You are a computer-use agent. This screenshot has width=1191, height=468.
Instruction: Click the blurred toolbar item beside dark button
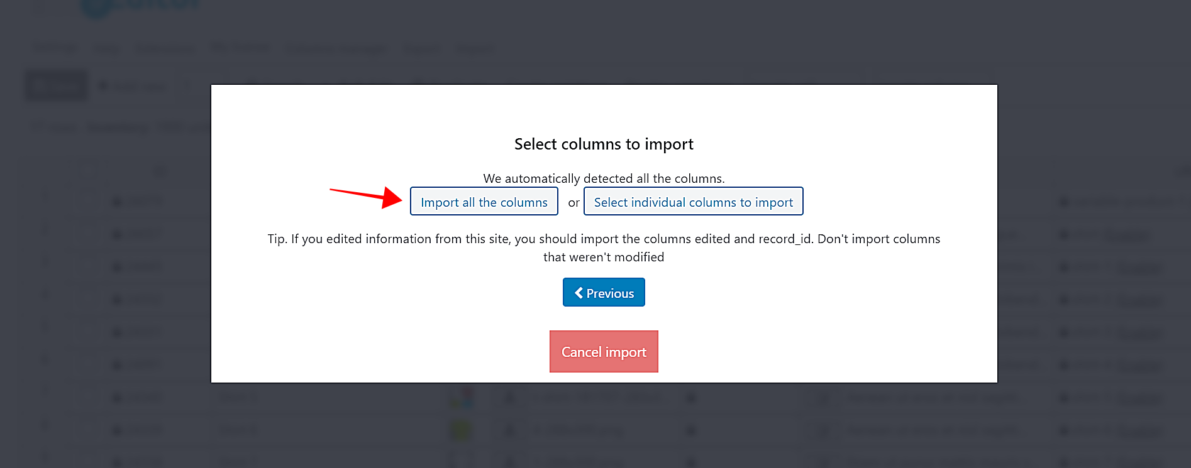coord(133,86)
